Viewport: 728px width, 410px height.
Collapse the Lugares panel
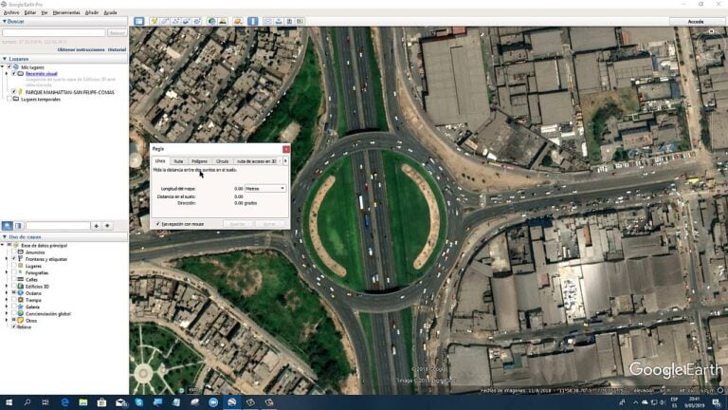tap(5, 59)
